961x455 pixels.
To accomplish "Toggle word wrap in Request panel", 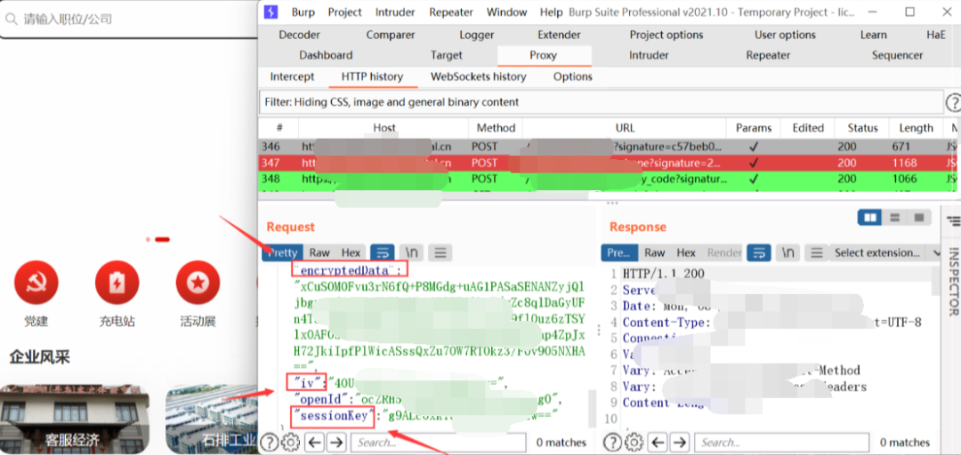I will click(x=383, y=252).
